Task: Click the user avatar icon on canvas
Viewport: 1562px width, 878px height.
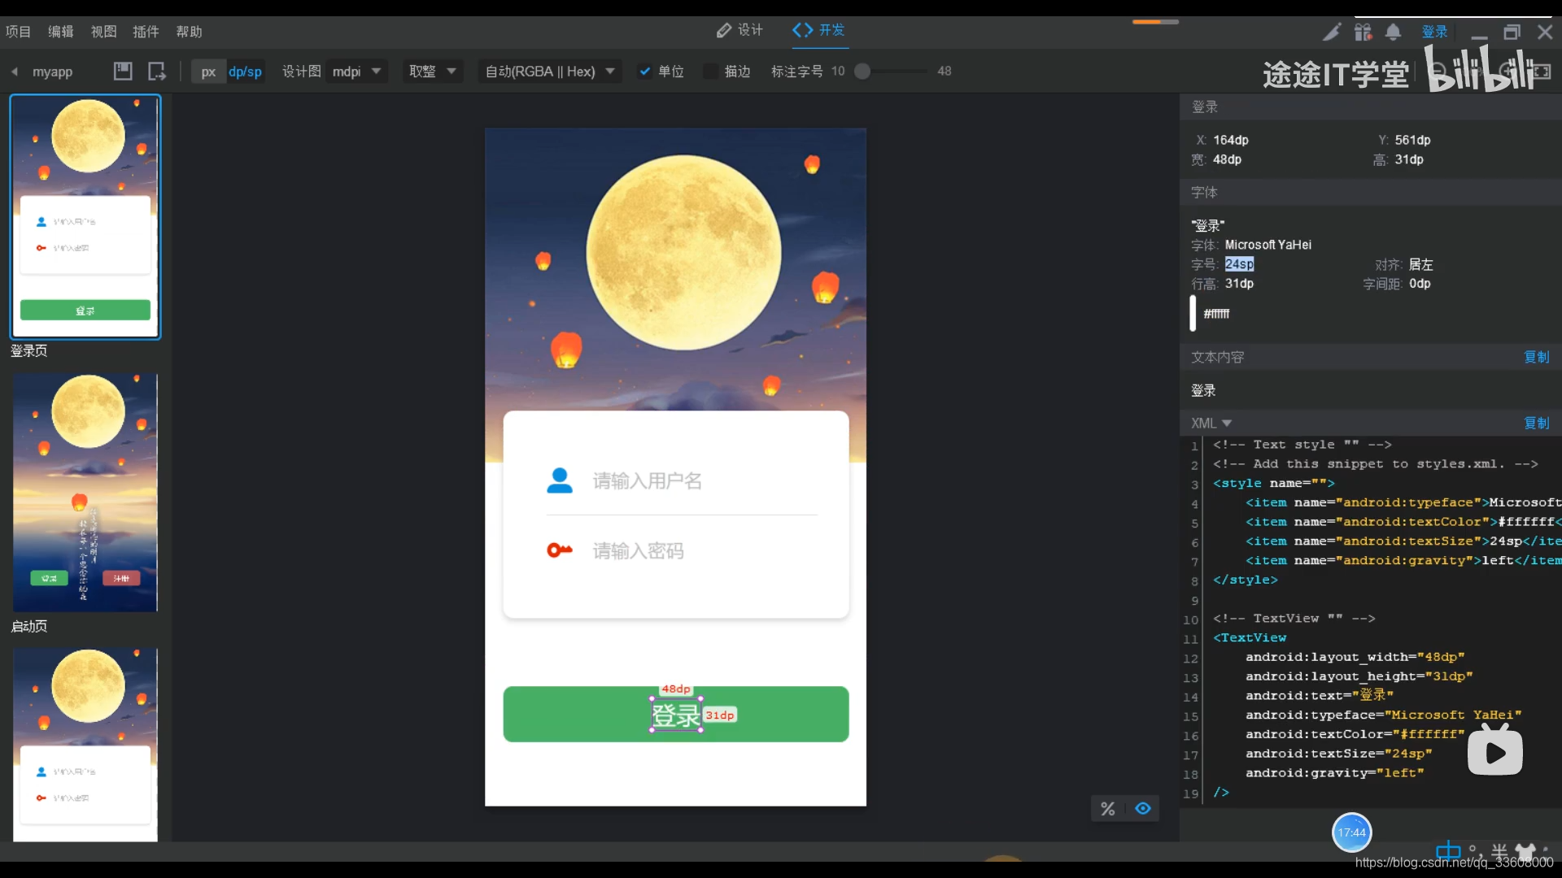Action: pos(560,480)
